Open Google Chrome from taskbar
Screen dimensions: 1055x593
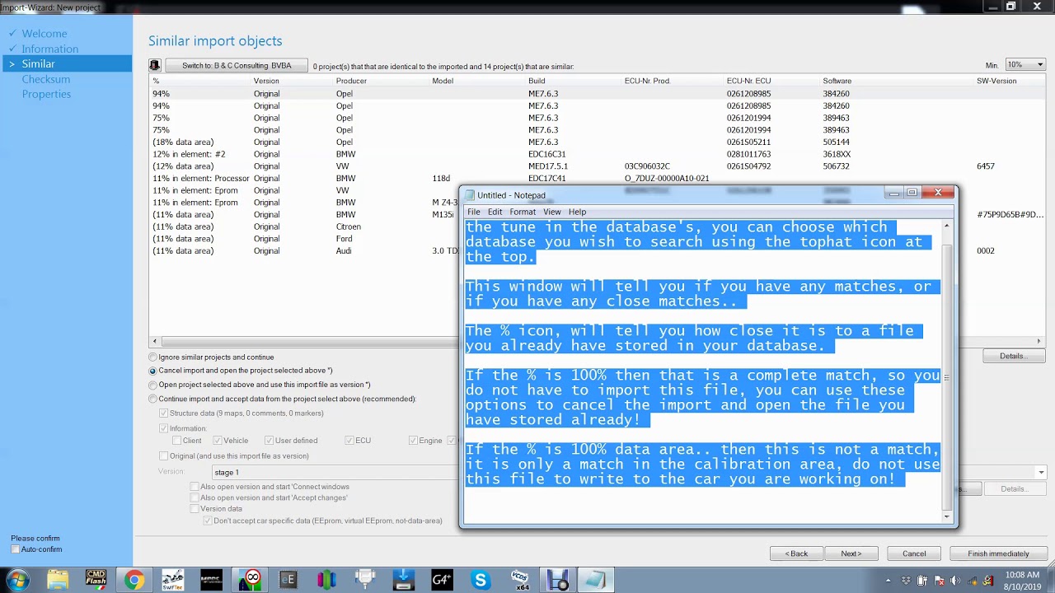(x=134, y=580)
